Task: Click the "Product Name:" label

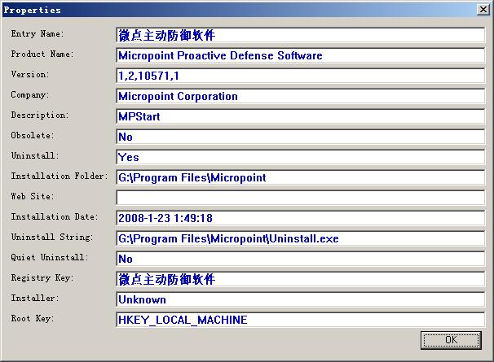Action: (42, 54)
